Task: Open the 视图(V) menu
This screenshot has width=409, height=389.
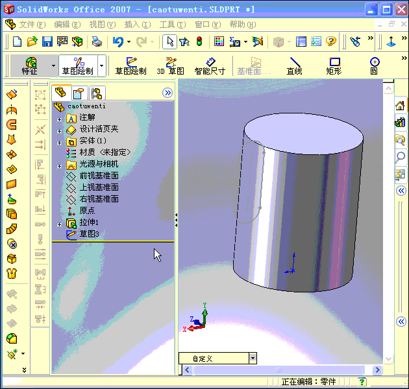Action: (x=103, y=25)
